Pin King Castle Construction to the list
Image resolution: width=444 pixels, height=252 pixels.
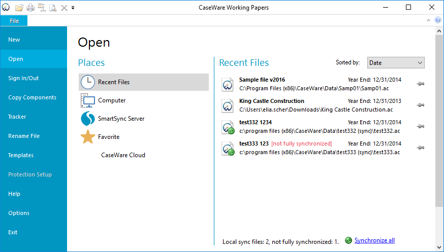click(x=421, y=105)
